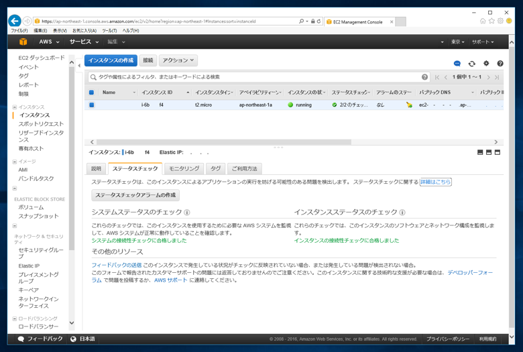The height and width of the screenshot is (352, 523).
Task: Maximize the details pane layout icon
Action: tap(498, 152)
